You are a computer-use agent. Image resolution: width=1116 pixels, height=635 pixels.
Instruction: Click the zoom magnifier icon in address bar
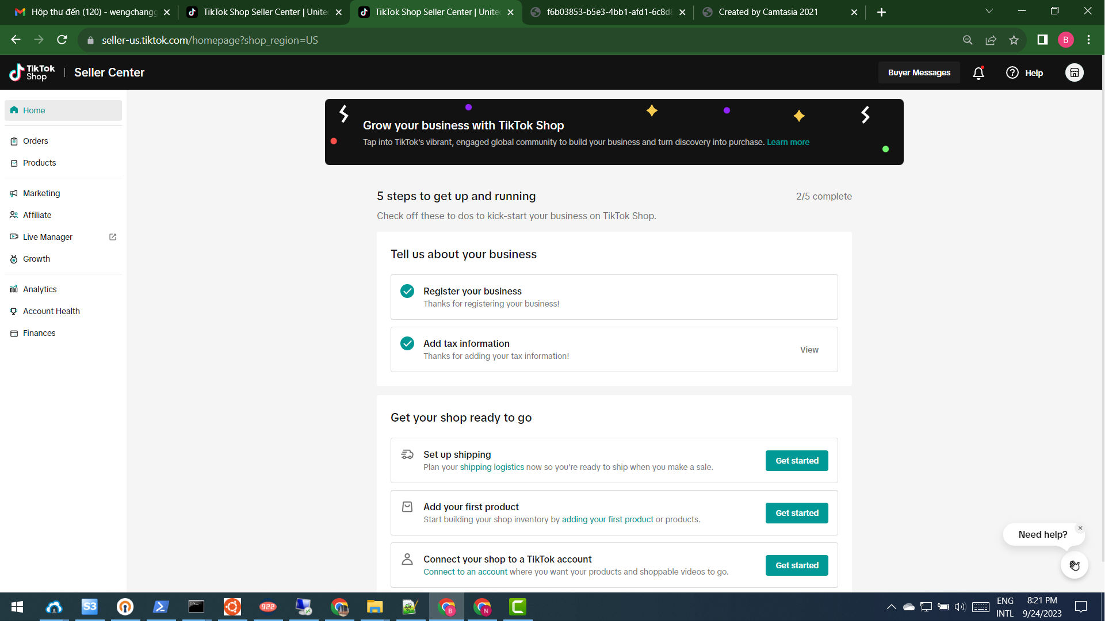coord(968,40)
